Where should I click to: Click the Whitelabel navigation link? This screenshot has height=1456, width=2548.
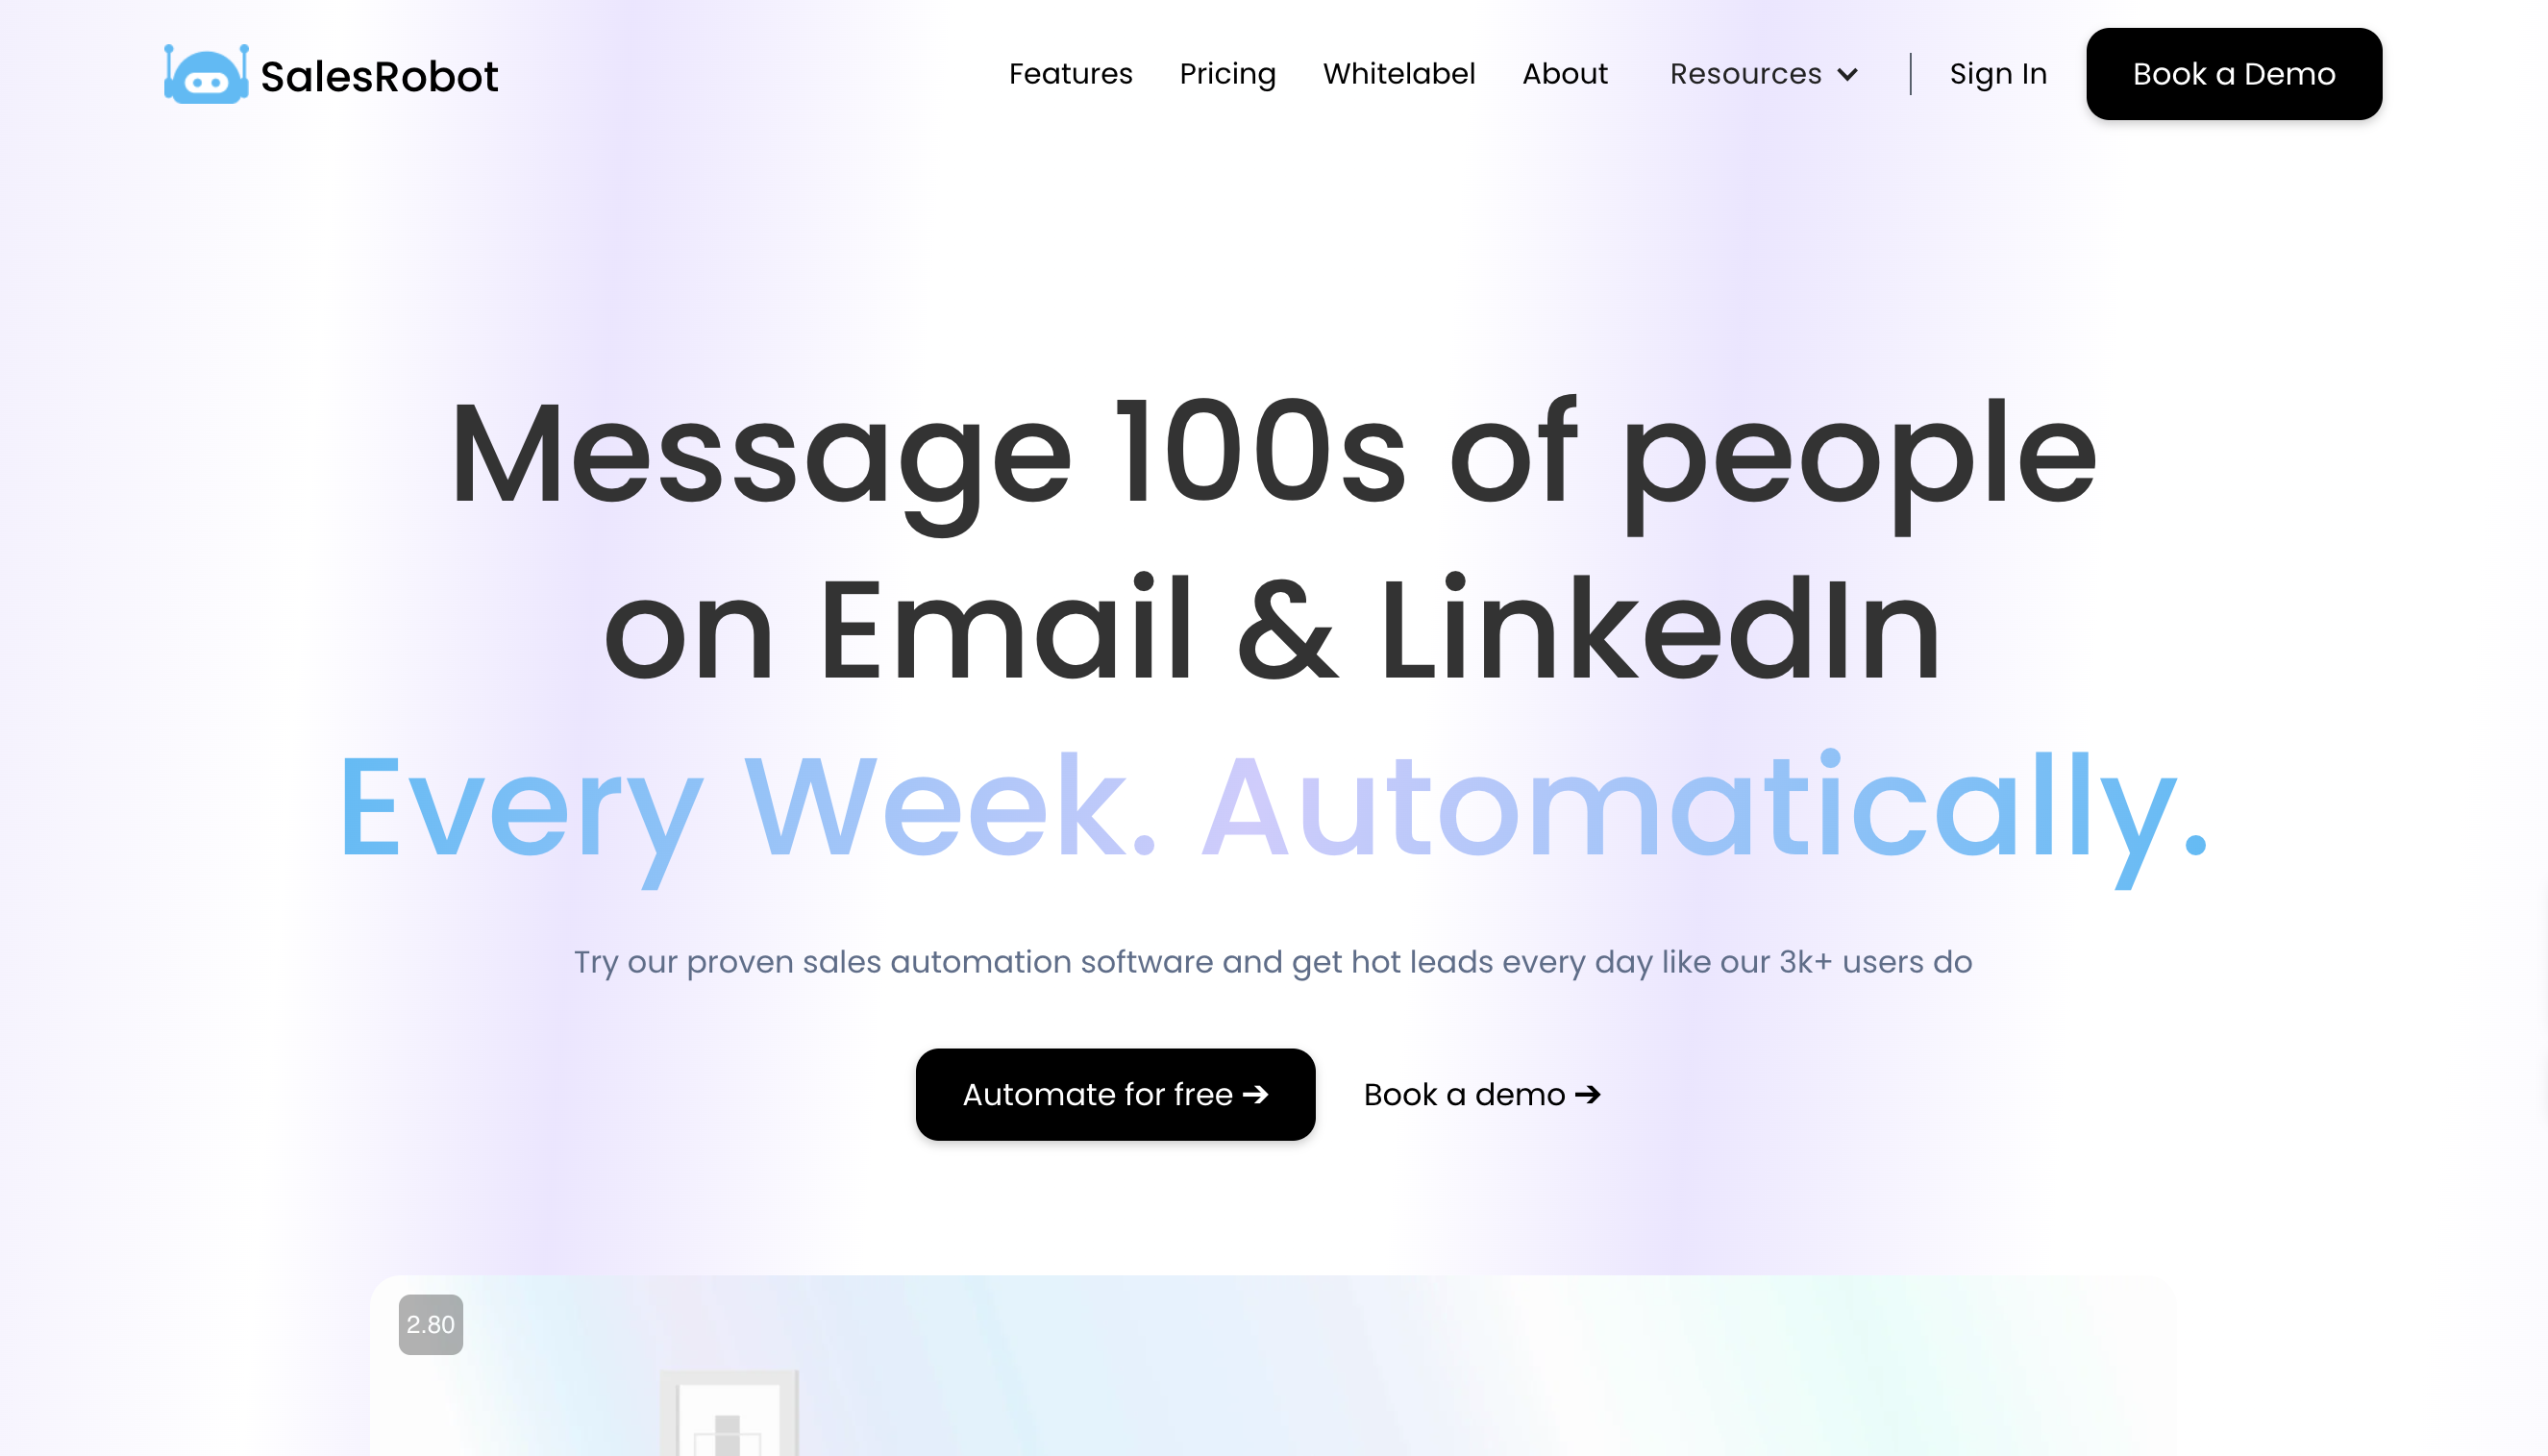point(1398,73)
